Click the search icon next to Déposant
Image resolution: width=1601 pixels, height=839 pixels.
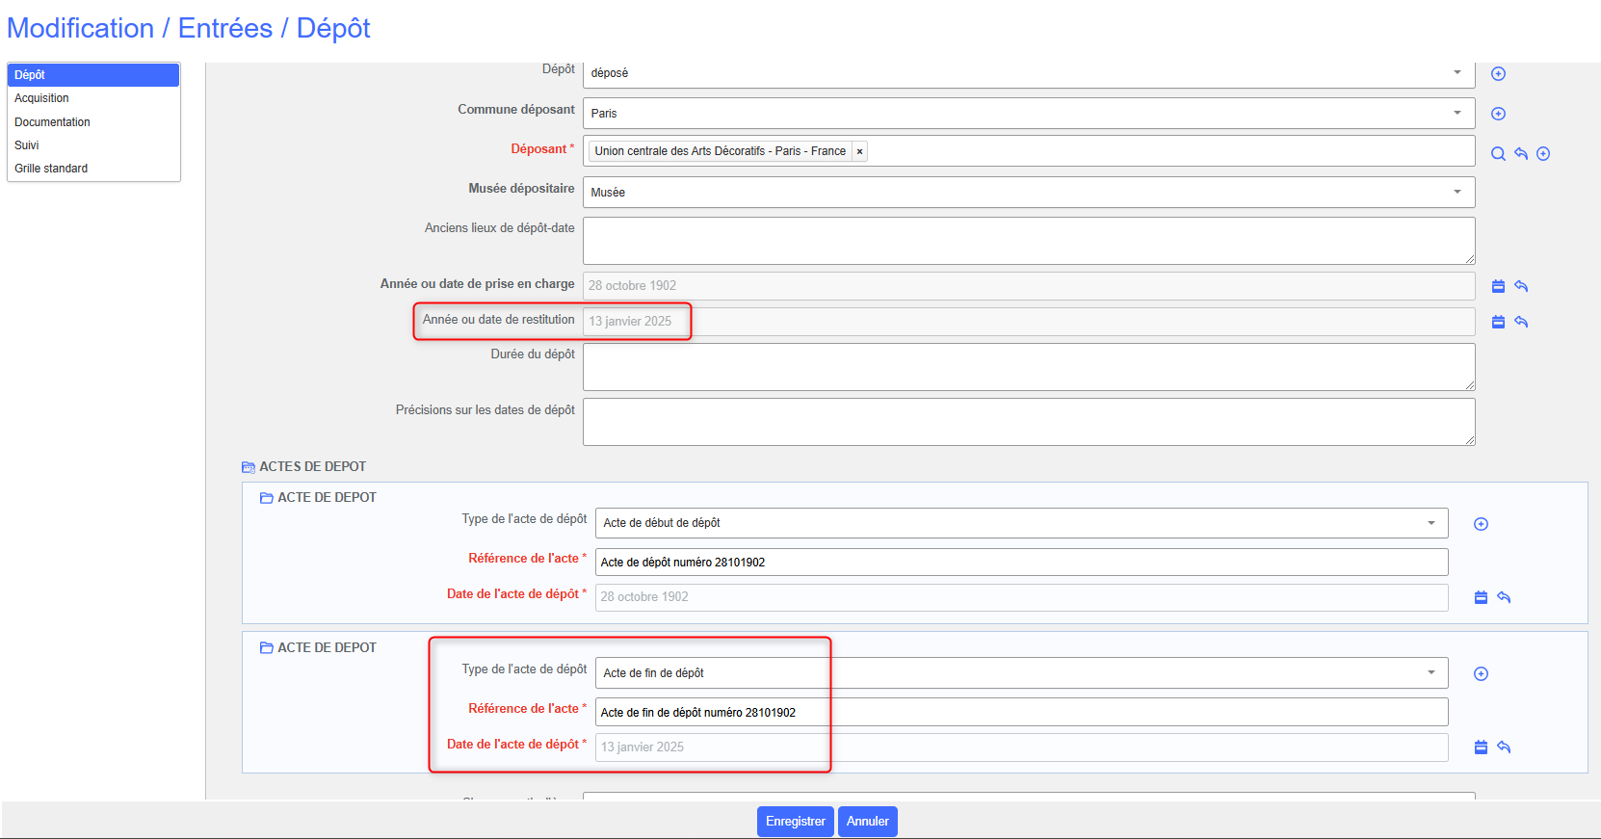pyautogui.click(x=1498, y=154)
